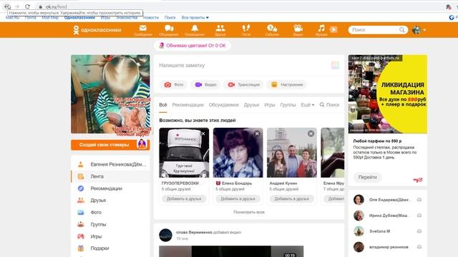Open the Видео camera icon in orange bar
Screen dimensions: 458x257
(298, 29)
